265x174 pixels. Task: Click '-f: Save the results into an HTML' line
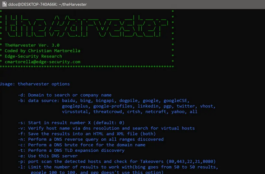tap(87, 134)
